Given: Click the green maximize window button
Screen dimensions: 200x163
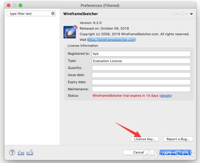Looking at the screenshot, I should point(20,5).
